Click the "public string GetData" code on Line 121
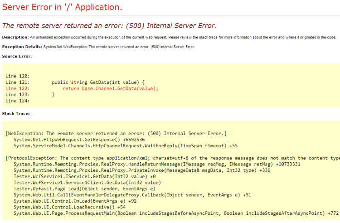The image size is (340, 223). click(98, 82)
